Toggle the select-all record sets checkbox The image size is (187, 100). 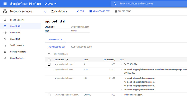point(49,60)
